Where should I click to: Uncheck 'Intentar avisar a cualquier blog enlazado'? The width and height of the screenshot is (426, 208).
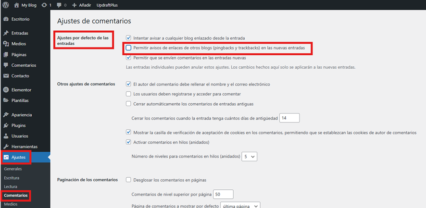(128, 38)
